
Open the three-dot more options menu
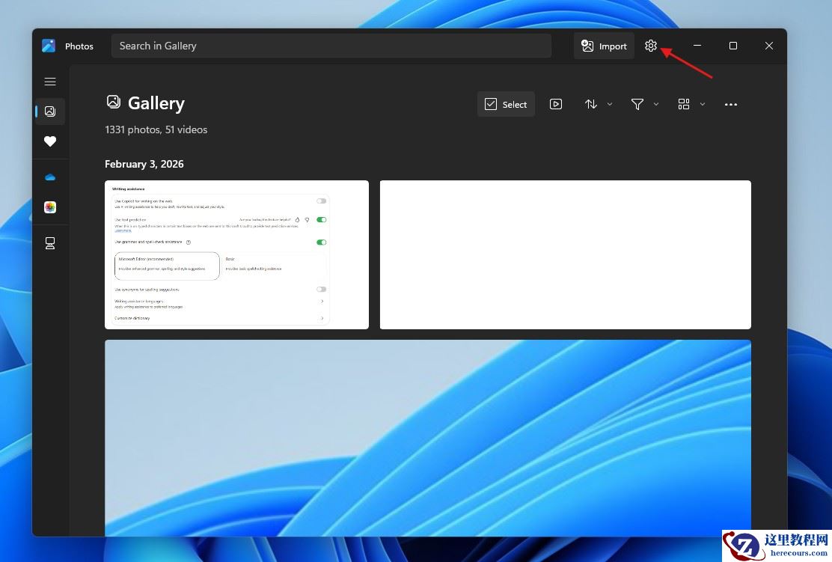[731, 105]
